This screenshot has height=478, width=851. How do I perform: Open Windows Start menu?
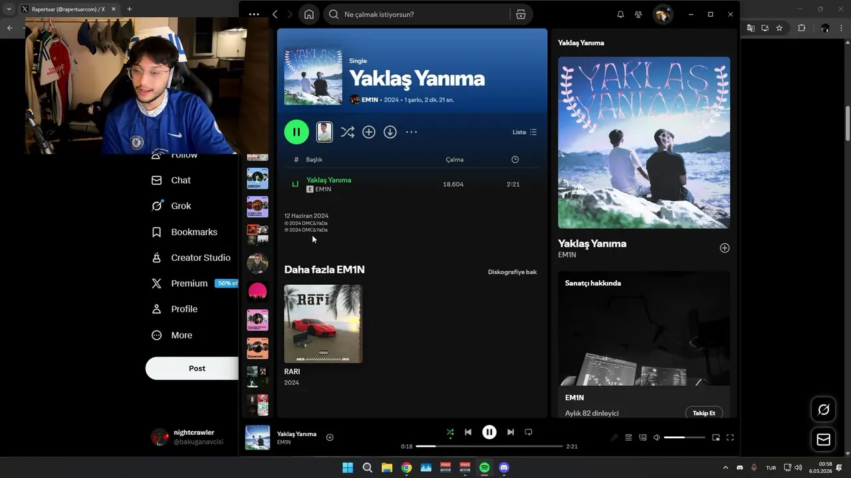tap(348, 467)
